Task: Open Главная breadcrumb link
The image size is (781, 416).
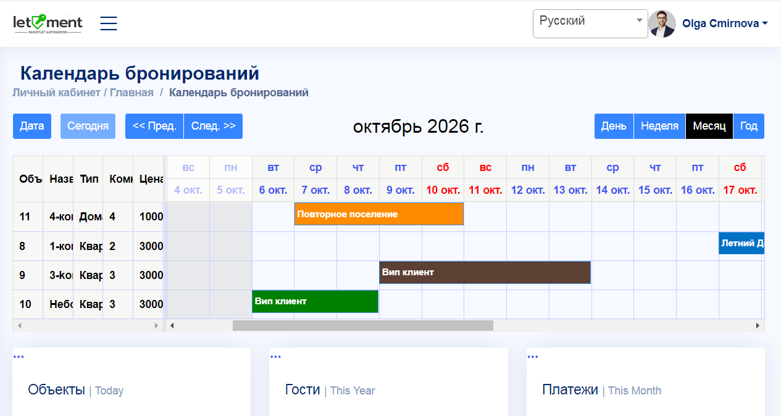Action: click(x=132, y=93)
